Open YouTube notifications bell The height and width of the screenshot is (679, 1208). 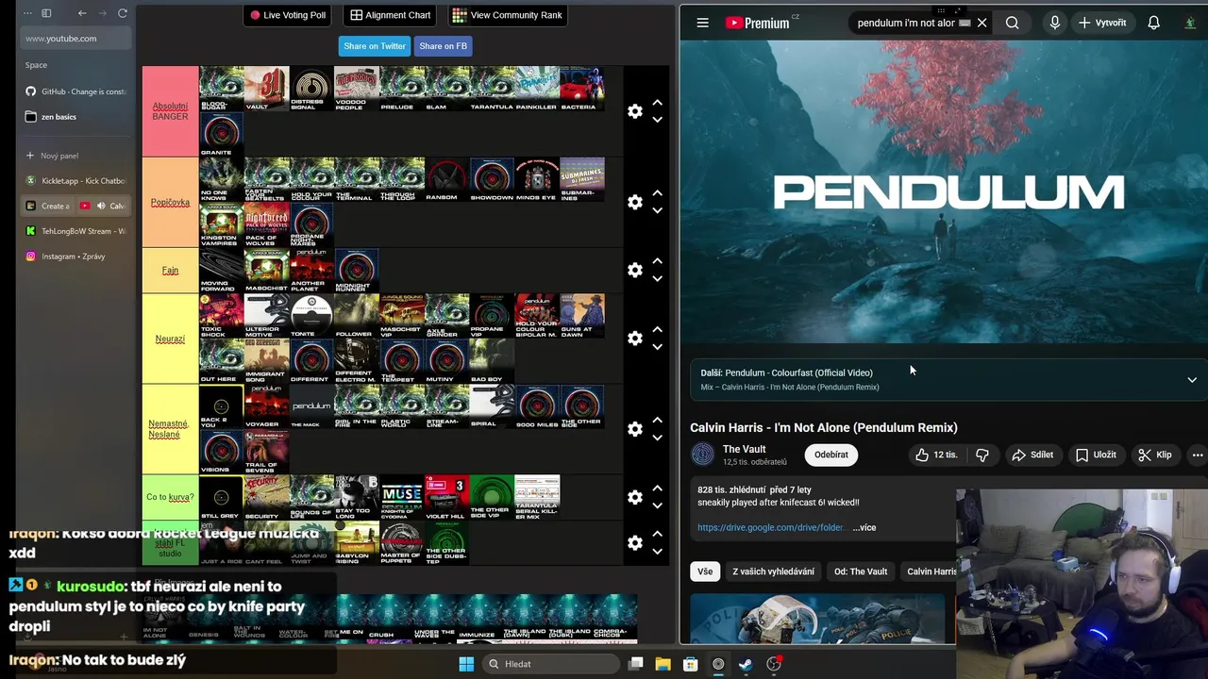[x=1153, y=23]
